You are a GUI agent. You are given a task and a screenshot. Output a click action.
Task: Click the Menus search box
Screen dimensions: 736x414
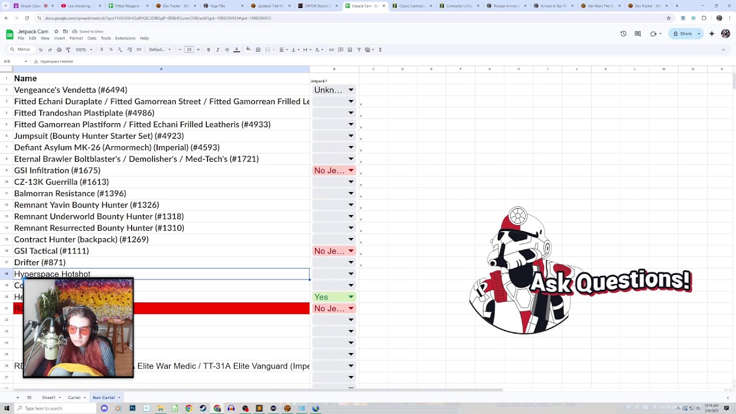tap(20, 49)
